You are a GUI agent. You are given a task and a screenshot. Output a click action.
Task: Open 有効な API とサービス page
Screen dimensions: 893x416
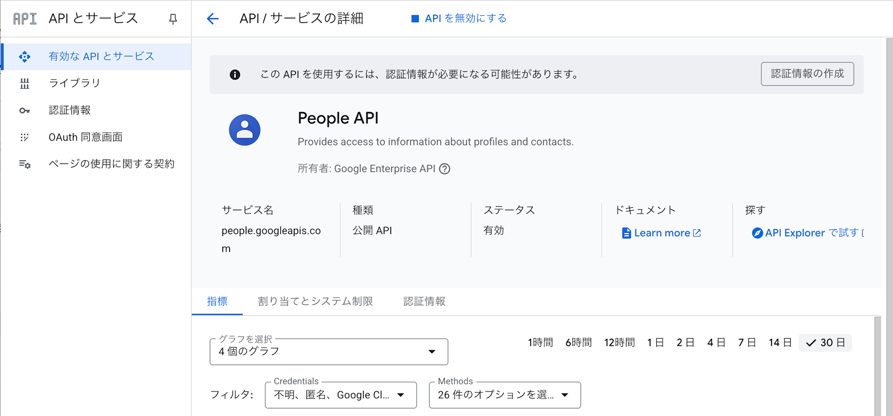click(96, 56)
